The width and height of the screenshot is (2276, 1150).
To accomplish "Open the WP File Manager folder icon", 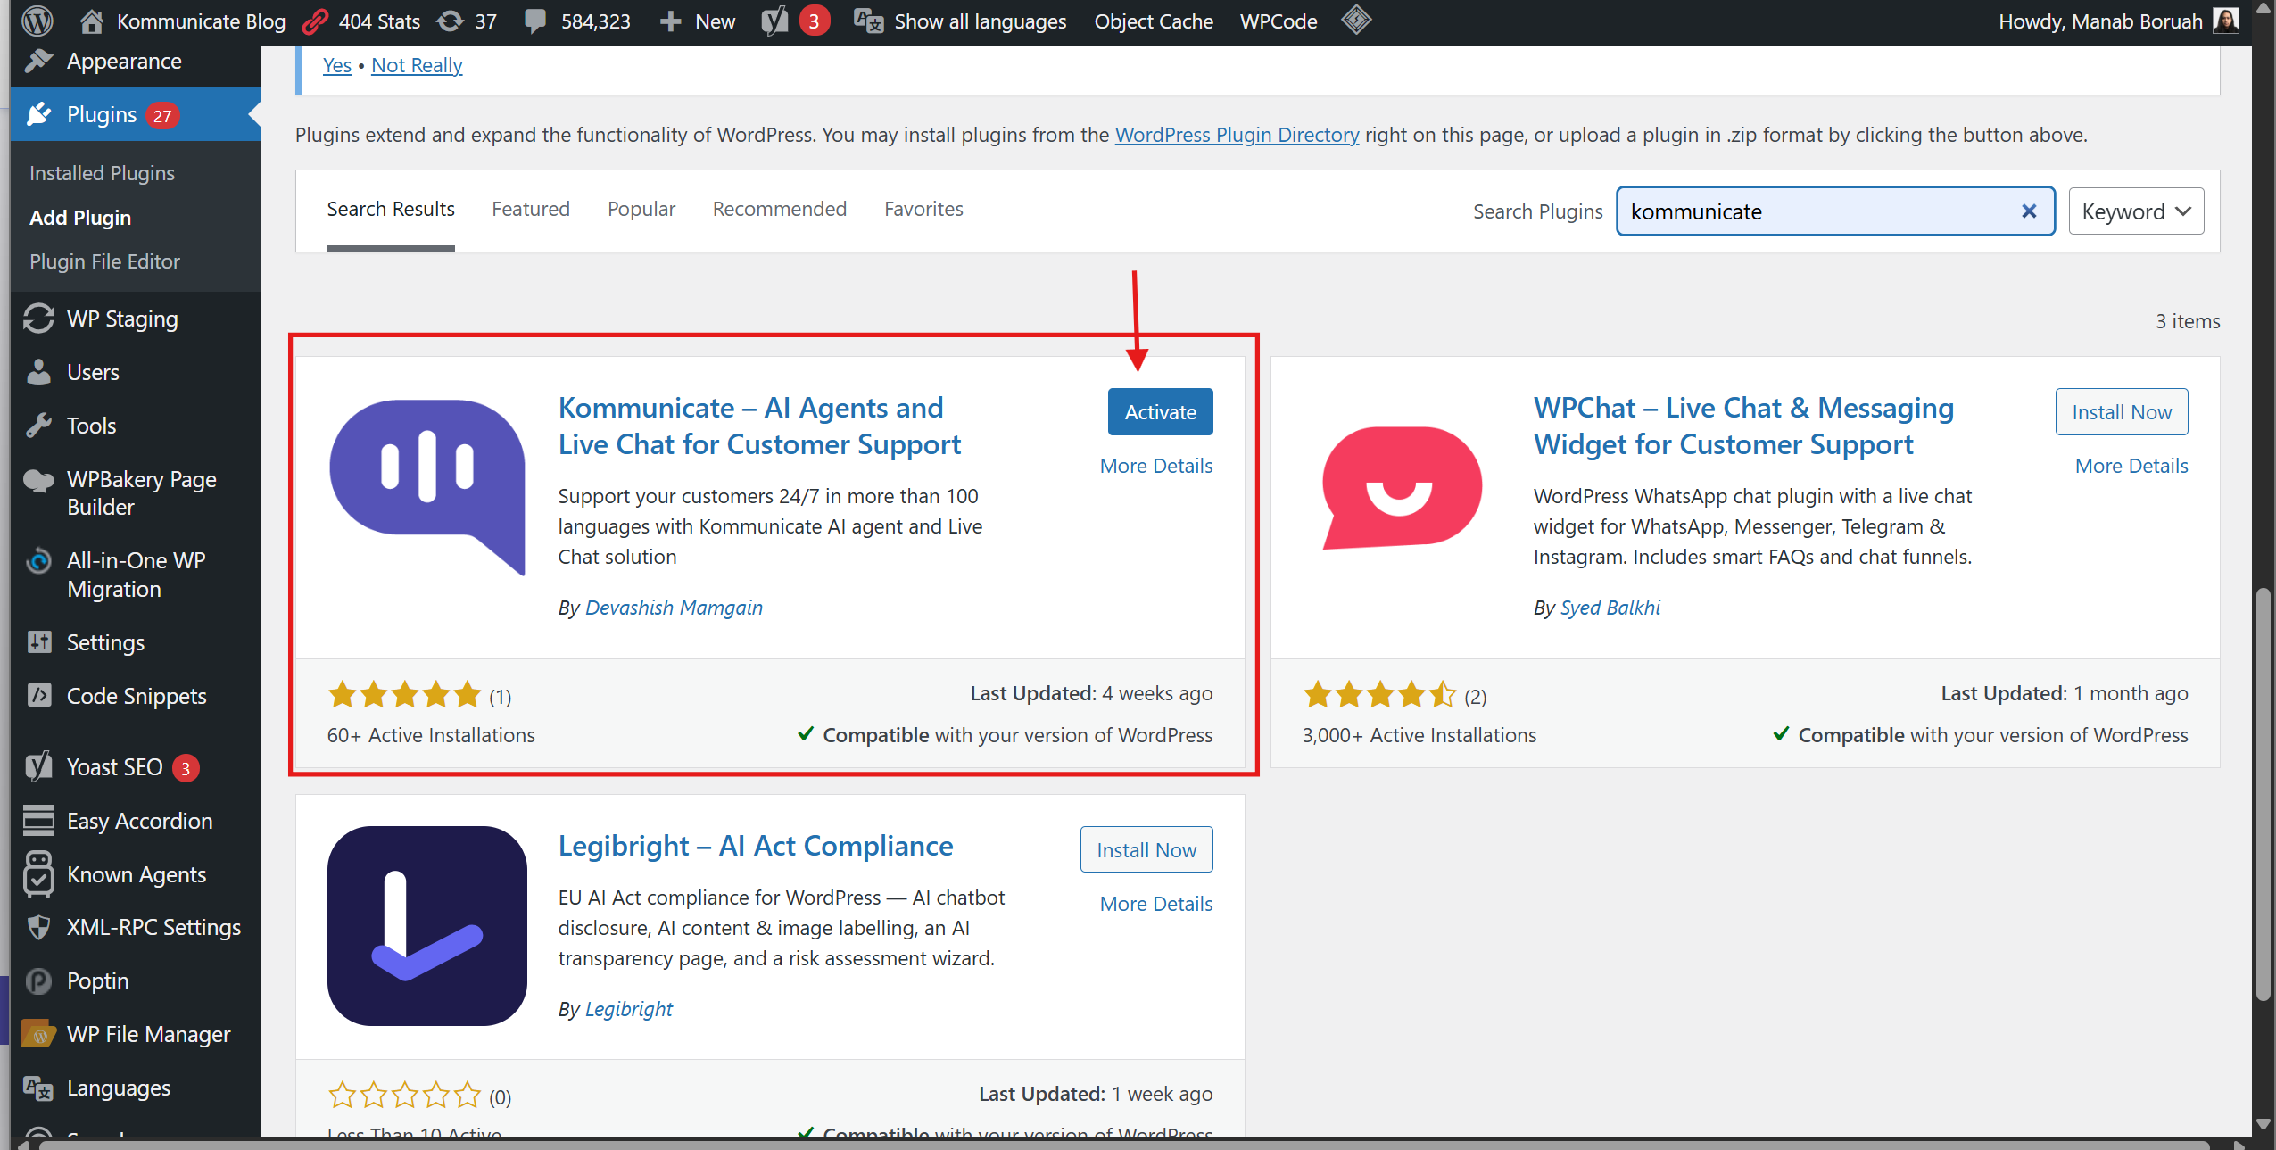I will click(38, 1033).
